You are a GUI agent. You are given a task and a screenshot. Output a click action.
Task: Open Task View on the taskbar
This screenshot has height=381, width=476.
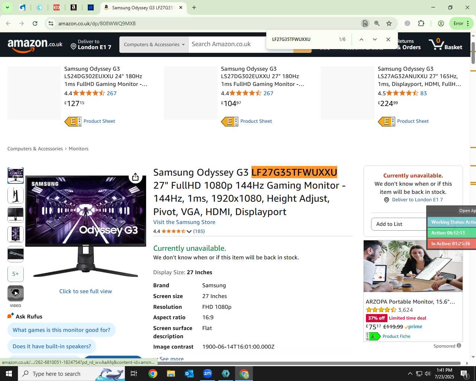point(134,374)
